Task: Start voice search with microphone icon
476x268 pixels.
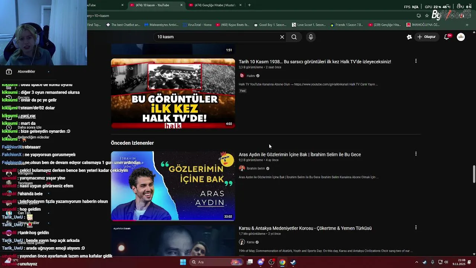Action: [x=311, y=37]
